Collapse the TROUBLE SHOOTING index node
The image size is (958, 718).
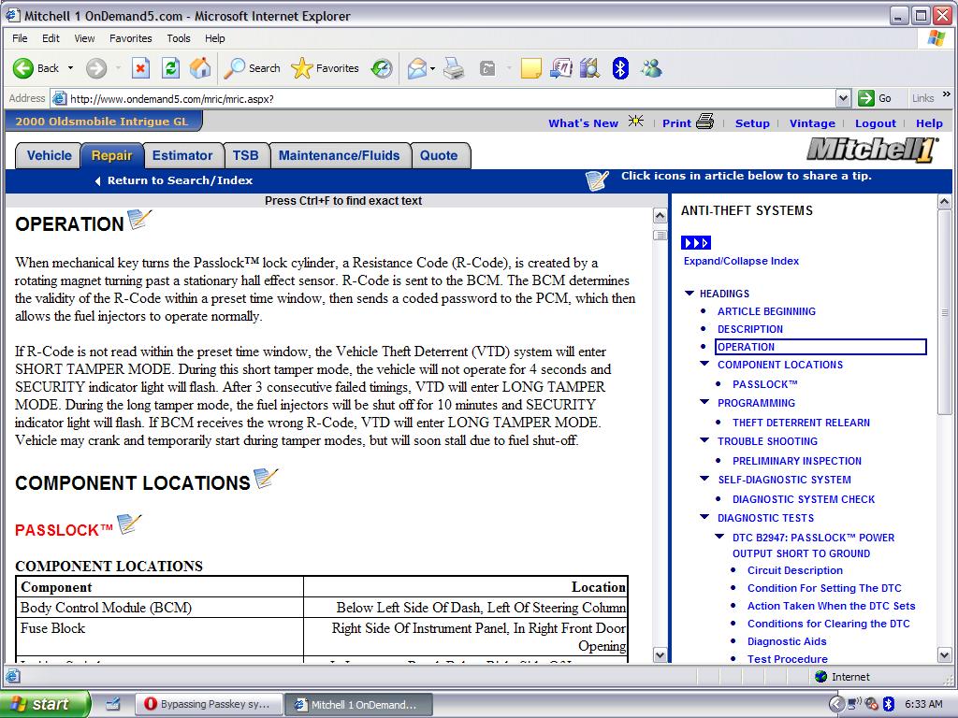[704, 440]
